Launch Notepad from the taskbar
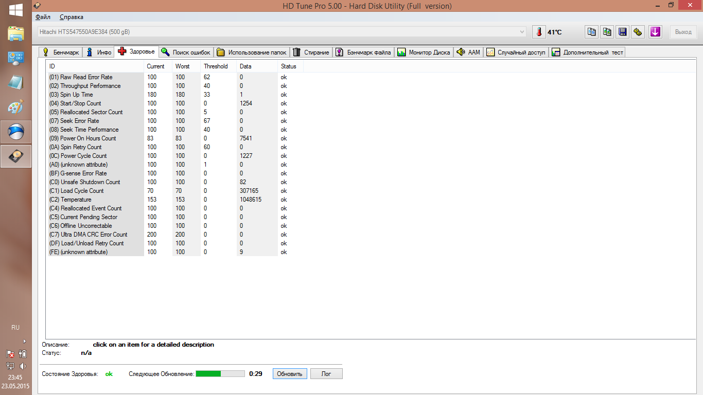703x395 pixels. (15, 82)
